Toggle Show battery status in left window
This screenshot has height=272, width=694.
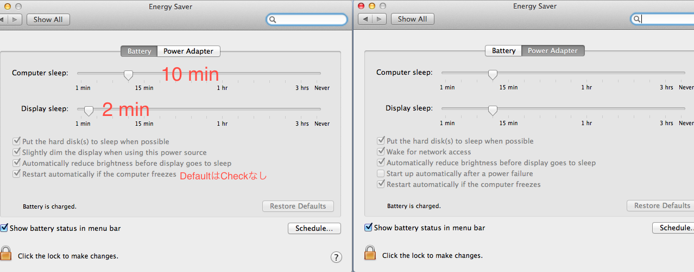pyautogui.click(x=4, y=228)
